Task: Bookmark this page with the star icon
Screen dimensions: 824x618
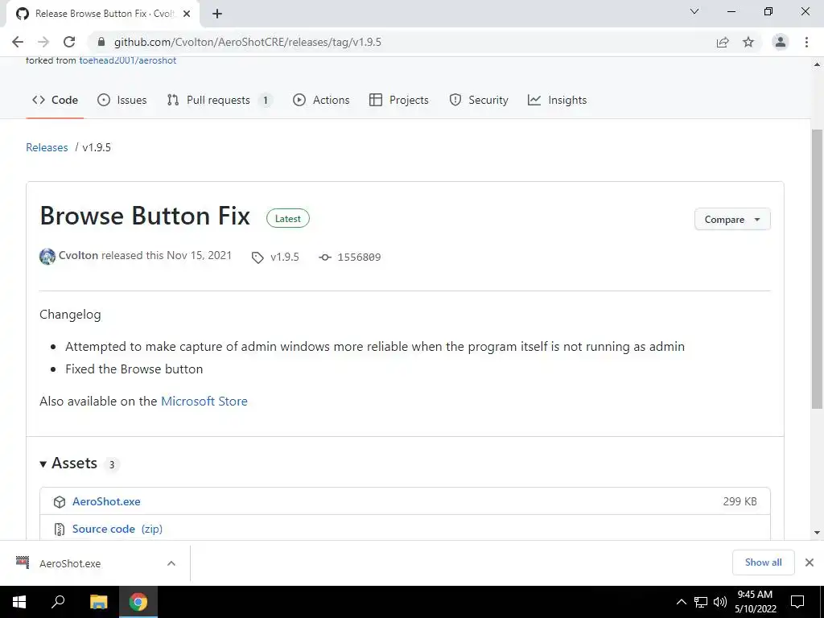Action: tap(748, 42)
